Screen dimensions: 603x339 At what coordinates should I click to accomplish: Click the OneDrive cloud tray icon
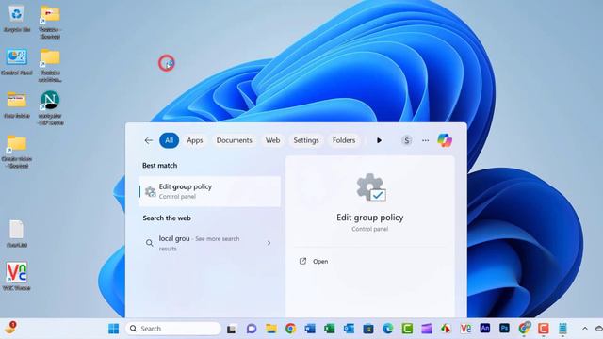click(x=599, y=329)
